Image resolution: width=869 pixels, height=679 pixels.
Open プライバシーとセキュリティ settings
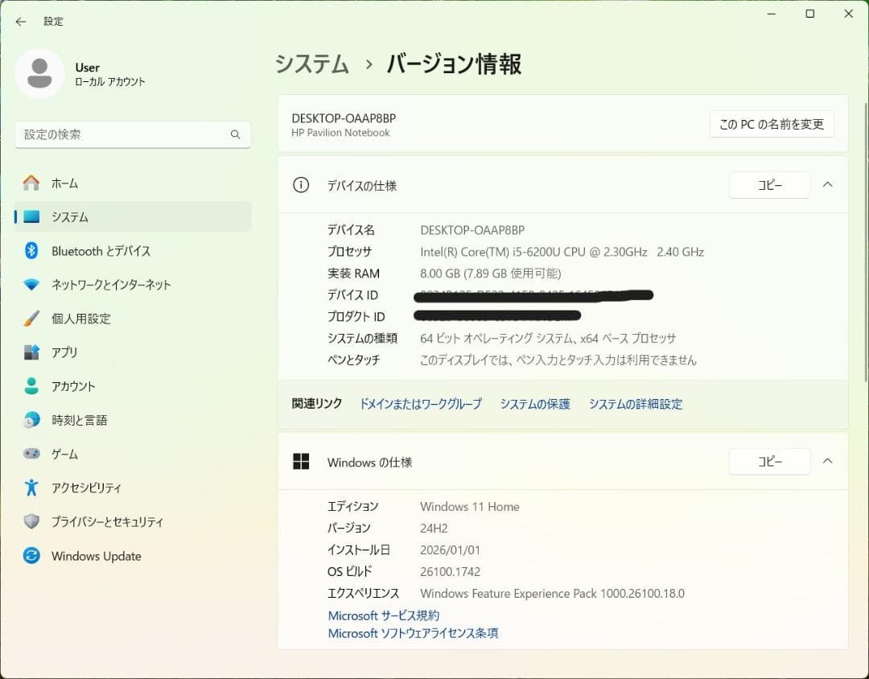pos(133,521)
